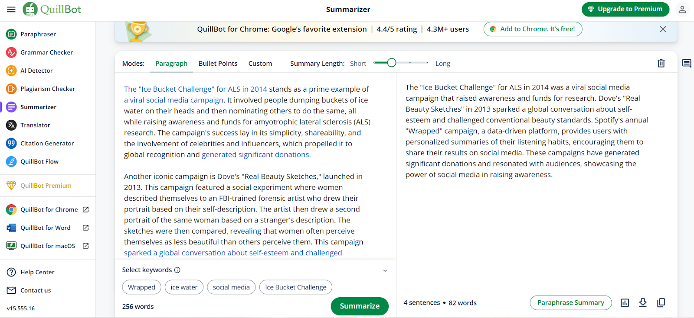Image resolution: width=694 pixels, height=318 pixels.
Task: Open the Citation Generator
Action: click(x=47, y=143)
